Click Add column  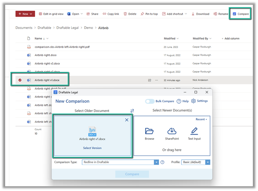coord(231,39)
